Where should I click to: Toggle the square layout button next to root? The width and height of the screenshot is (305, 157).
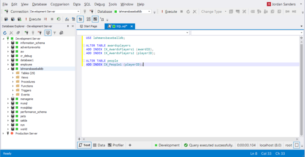[297, 145]
